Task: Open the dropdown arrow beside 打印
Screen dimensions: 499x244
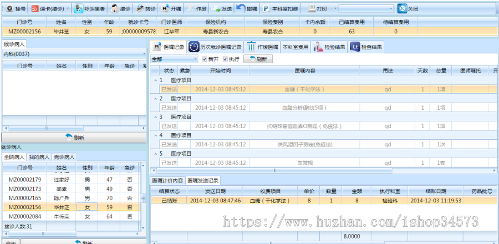Action: pyautogui.click(x=335, y=9)
